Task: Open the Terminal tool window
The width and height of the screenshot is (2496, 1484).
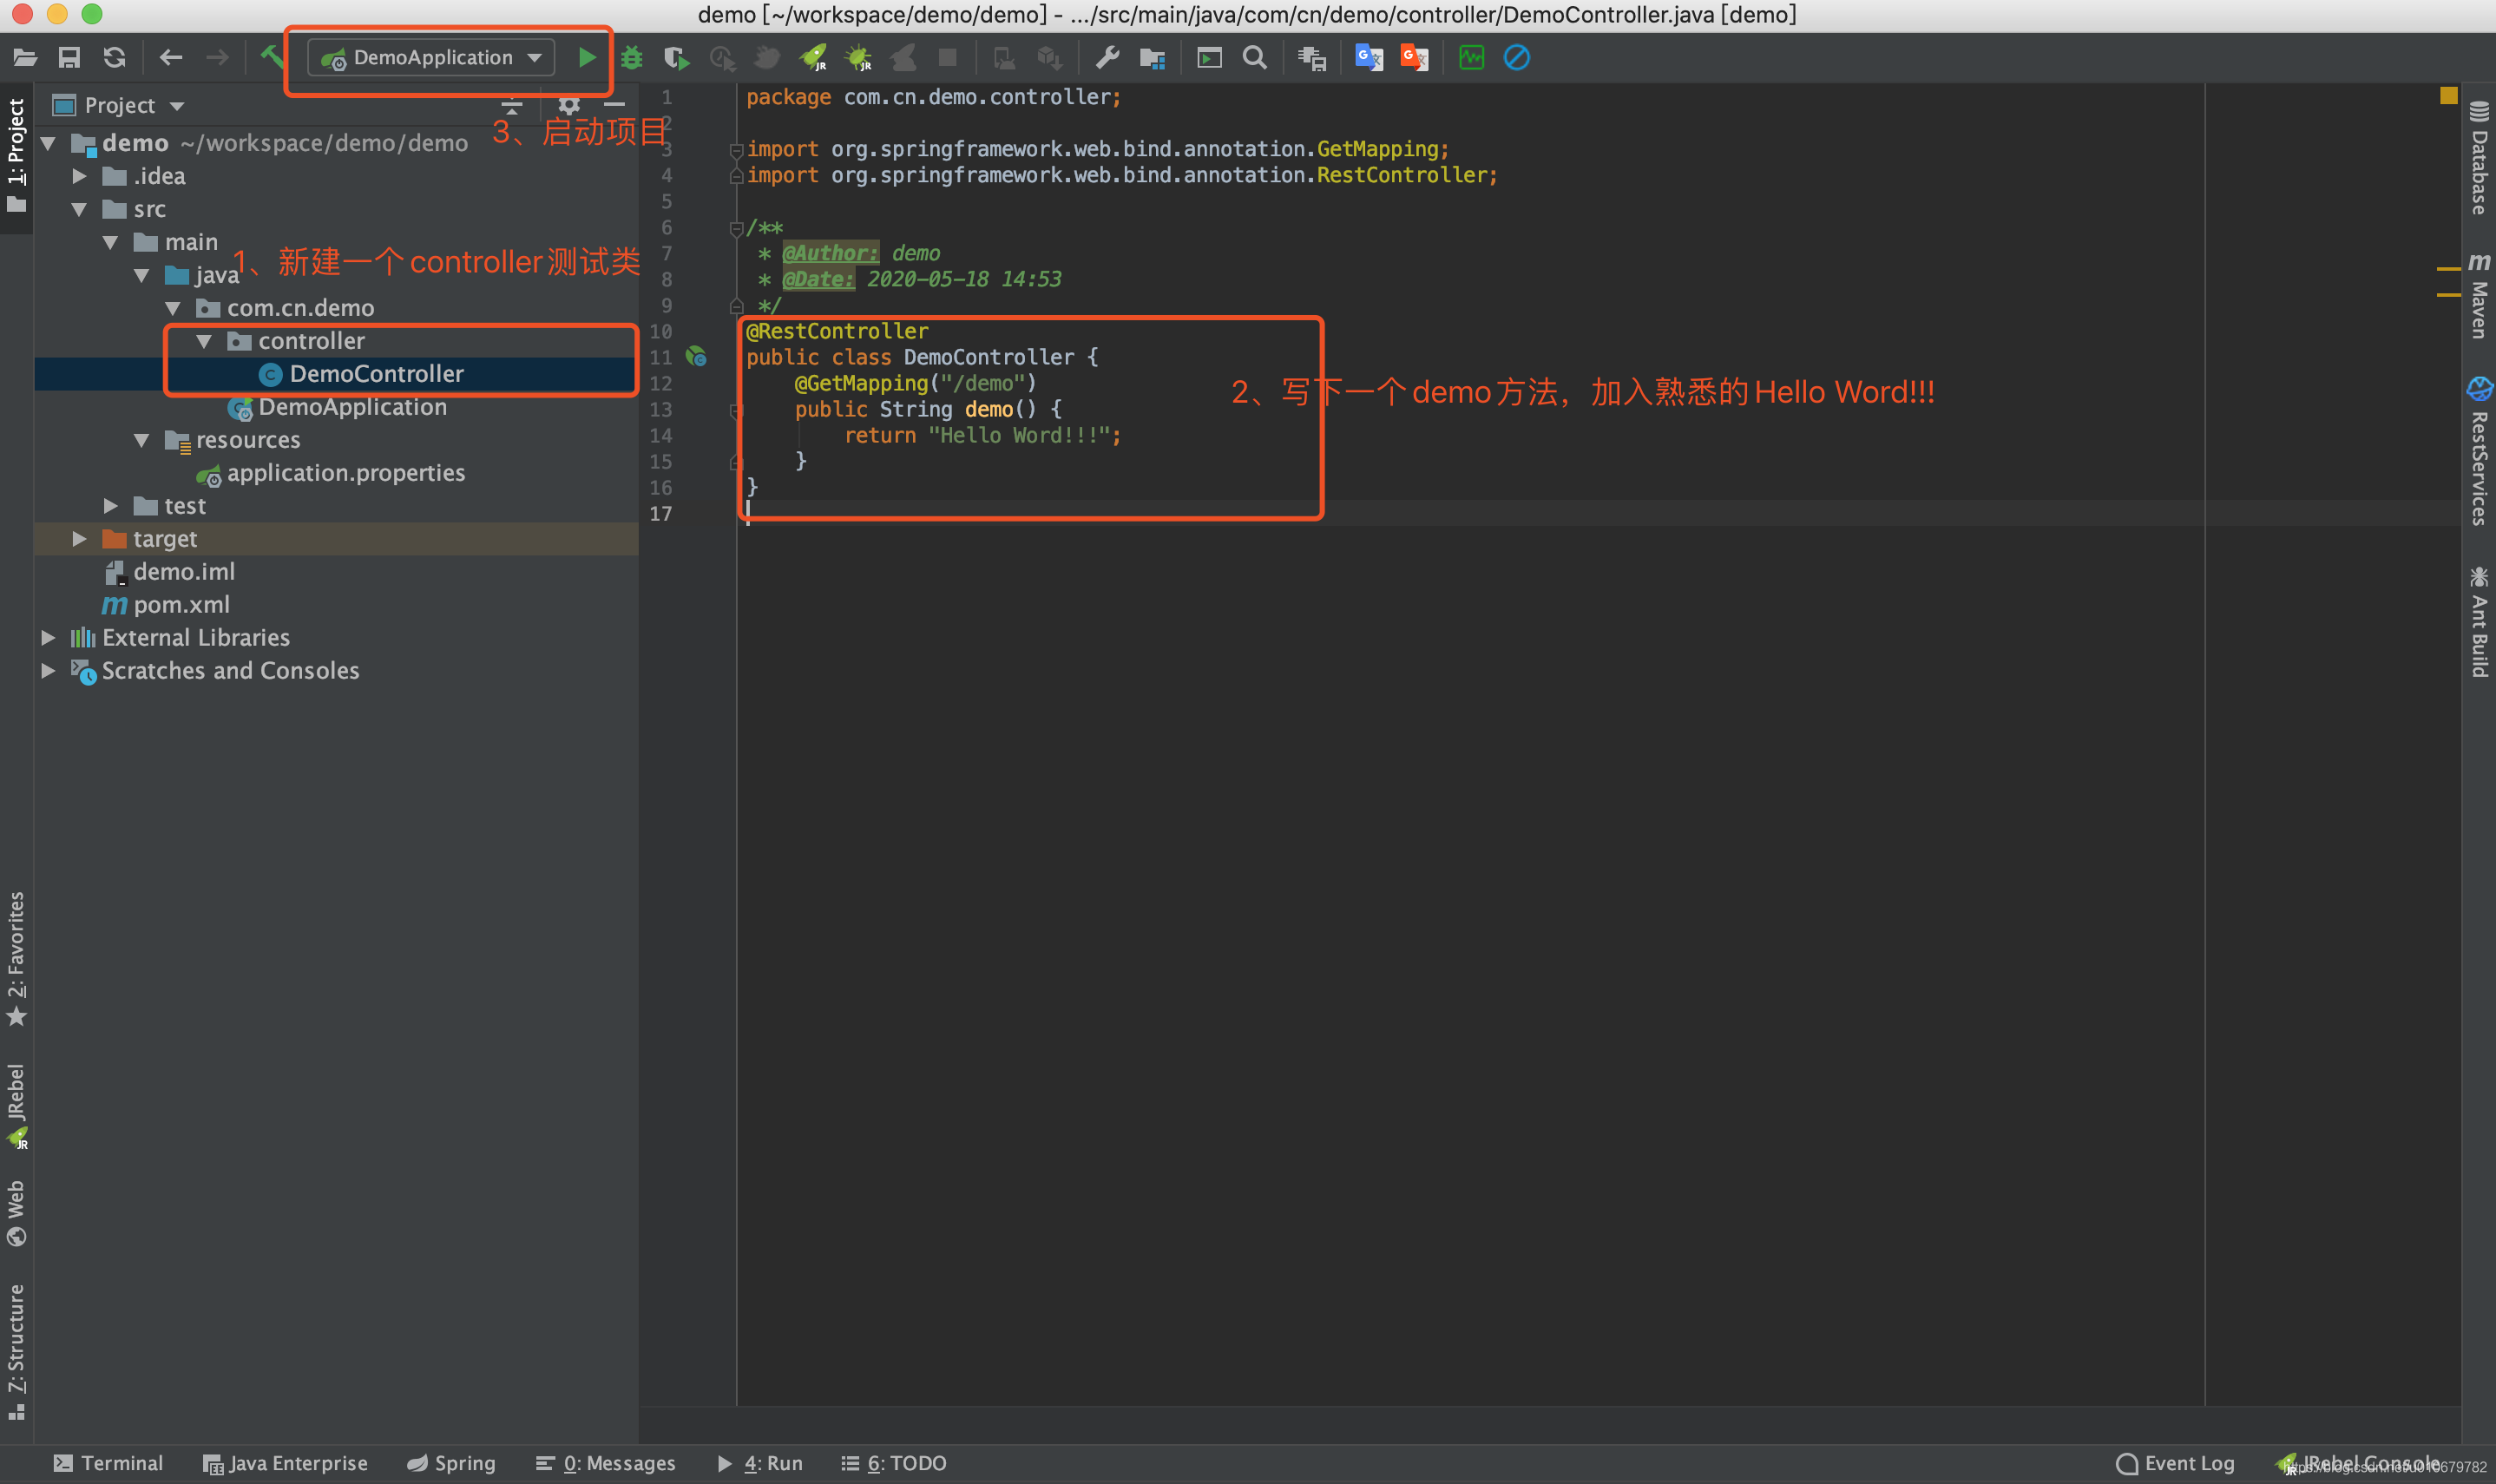Action: pyautogui.click(x=108, y=1463)
